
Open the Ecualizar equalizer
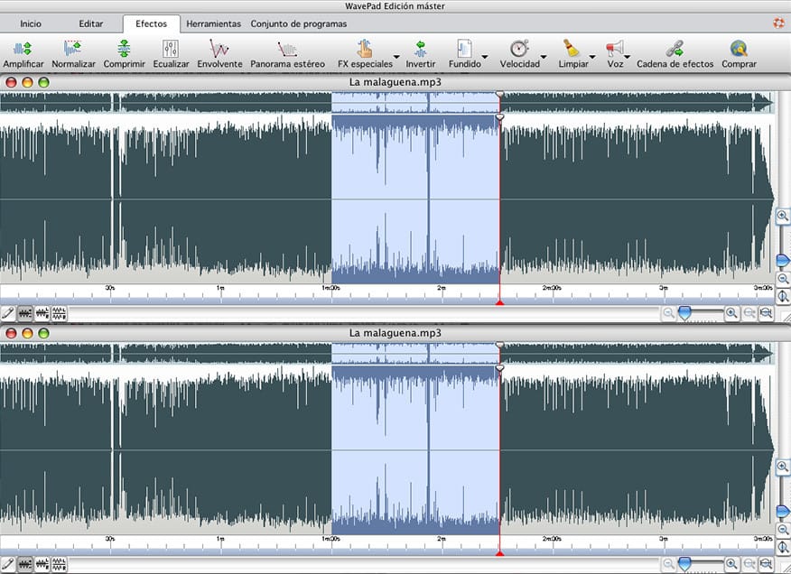[171, 54]
